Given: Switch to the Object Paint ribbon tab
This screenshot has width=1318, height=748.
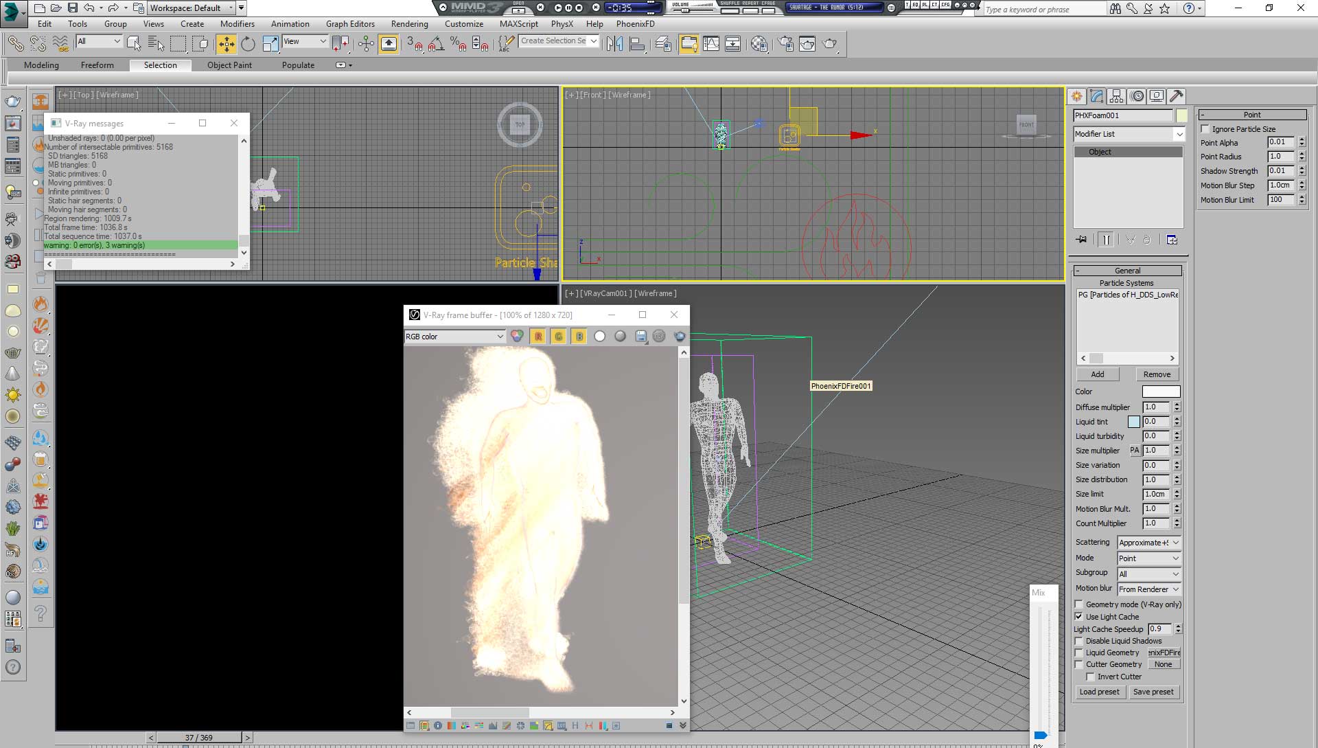Looking at the screenshot, I should coord(229,65).
